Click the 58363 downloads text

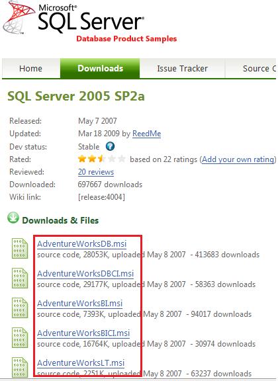(x=225, y=284)
